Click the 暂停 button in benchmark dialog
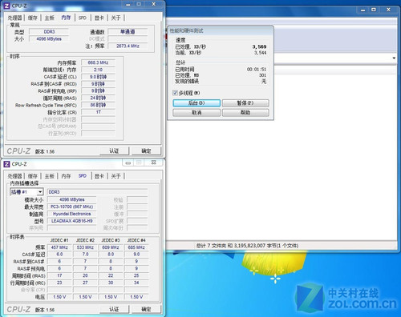The image size is (401, 317). click(245, 103)
